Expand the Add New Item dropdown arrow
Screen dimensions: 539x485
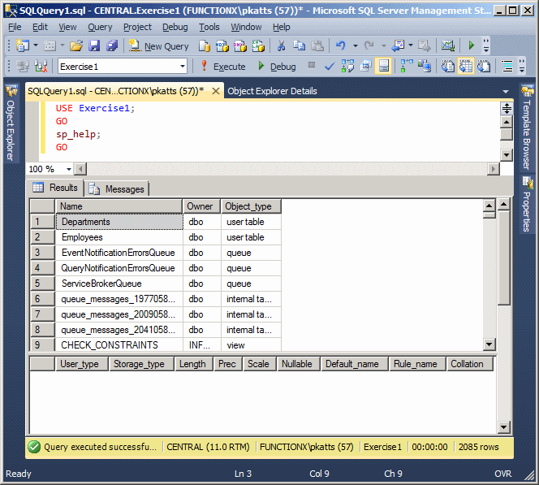pos(63,45)
